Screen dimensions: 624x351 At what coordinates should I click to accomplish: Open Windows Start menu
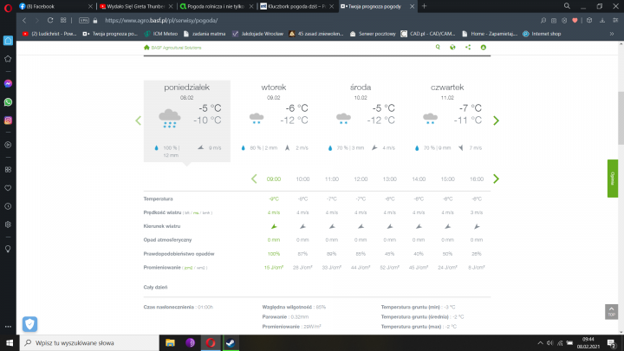click(10, 343)
